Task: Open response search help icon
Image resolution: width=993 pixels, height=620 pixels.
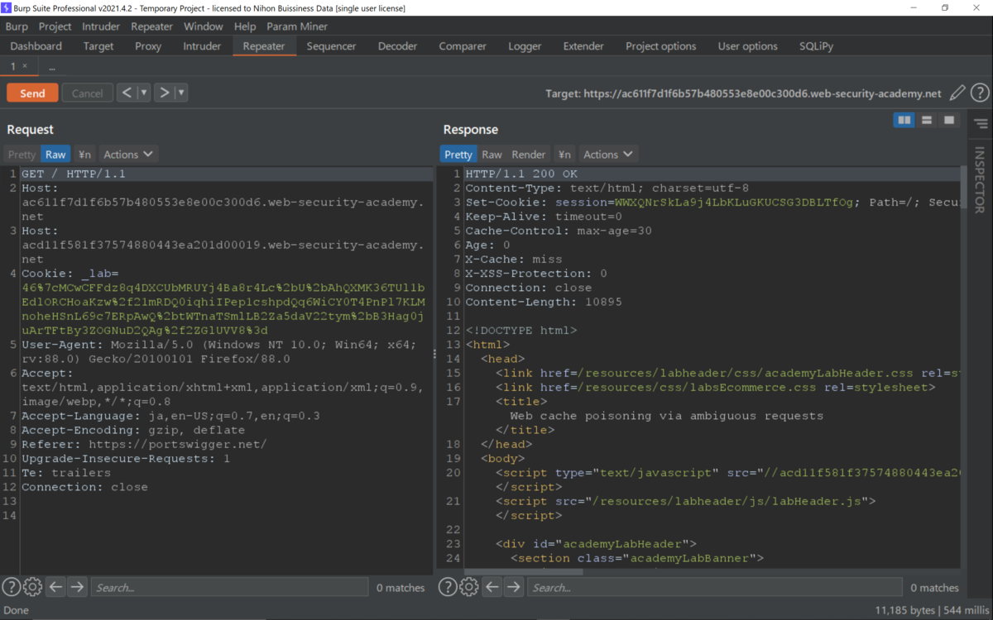Action: (447, 587)
